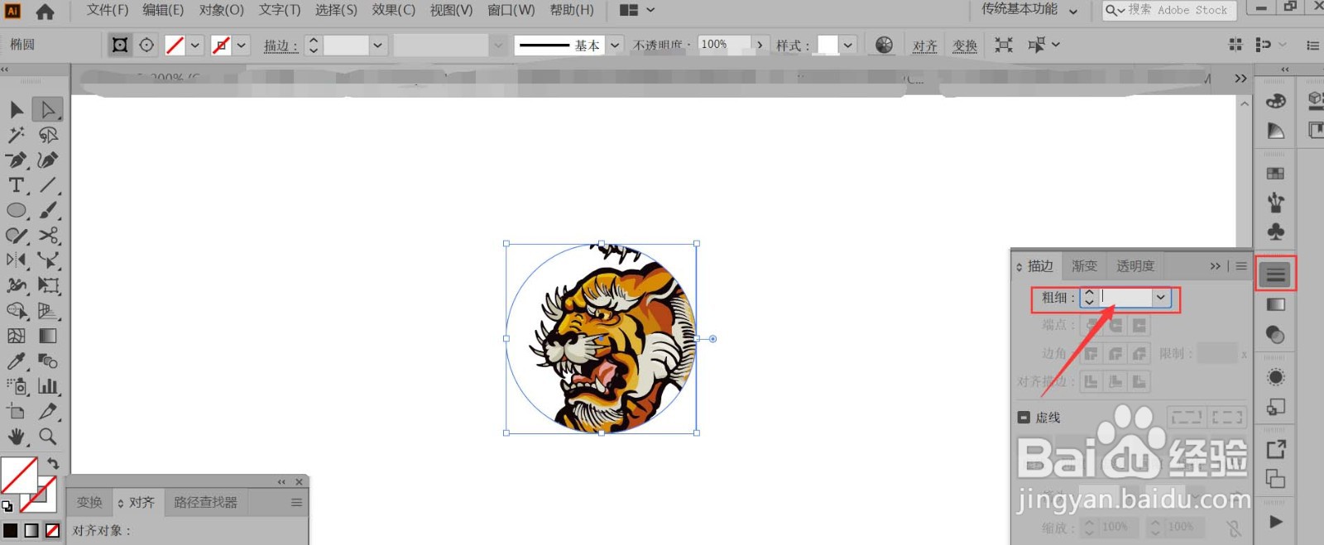Select the Scissors tool

tap(48, 236)
